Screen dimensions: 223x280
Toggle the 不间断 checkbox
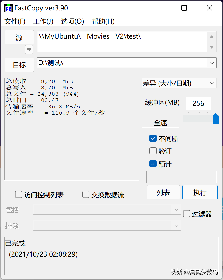153,138
